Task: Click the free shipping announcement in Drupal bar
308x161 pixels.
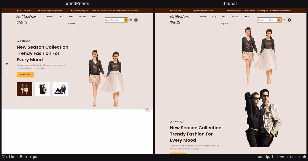Action: (259, 11)
